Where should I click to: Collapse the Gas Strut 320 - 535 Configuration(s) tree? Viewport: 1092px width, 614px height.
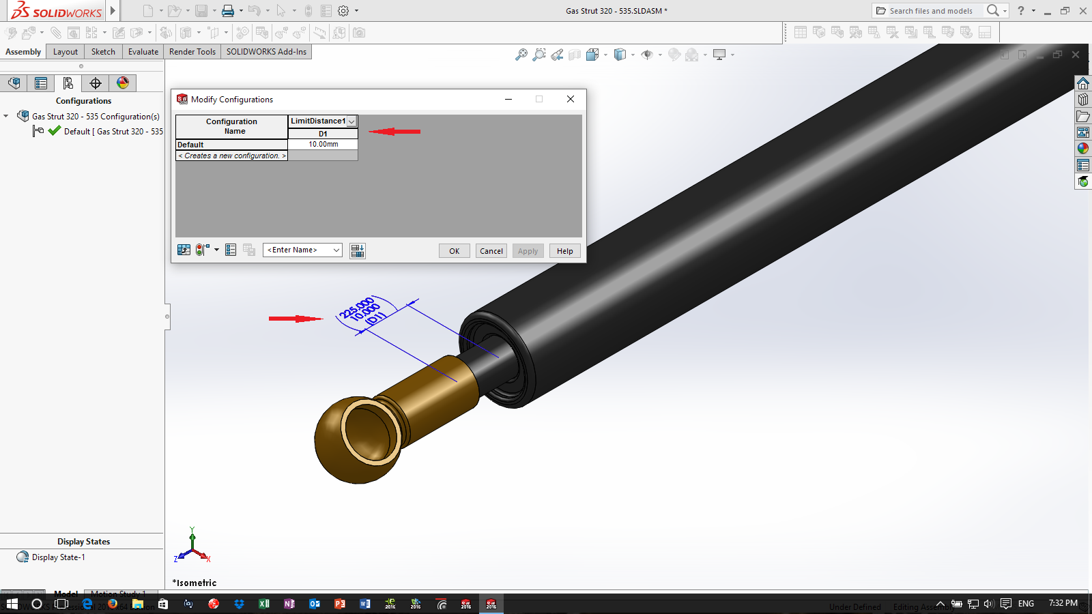[6, 117]
